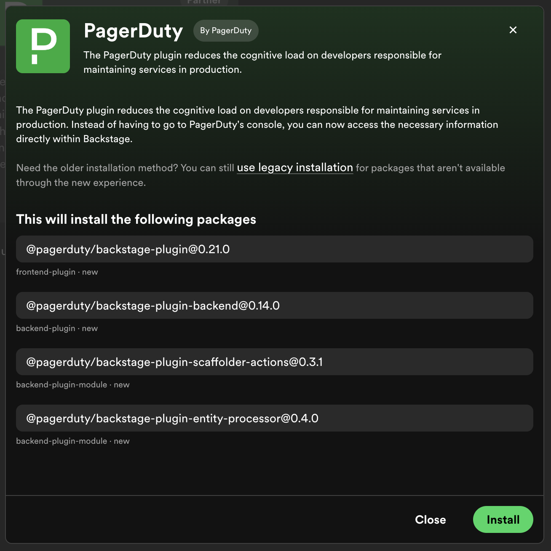Click the Close button in footer
Viewport: 551px width, 551px height.
[x=430, y=519]
